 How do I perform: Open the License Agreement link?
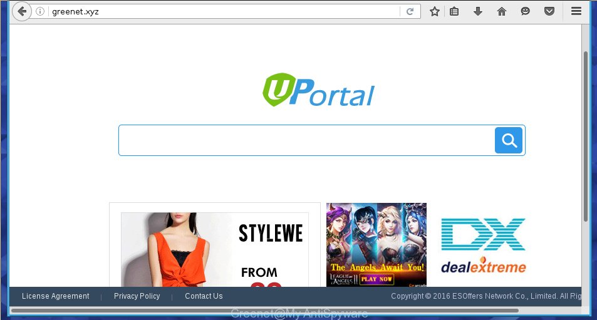(56, 296)
